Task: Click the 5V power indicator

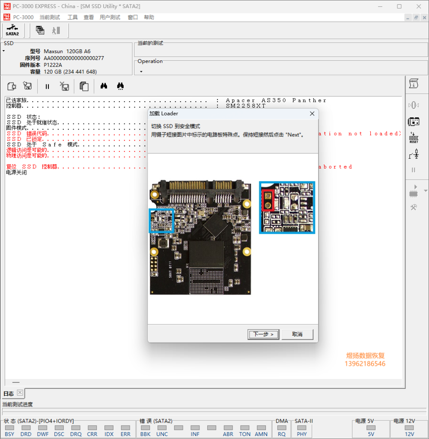Action: pos(371,428)
